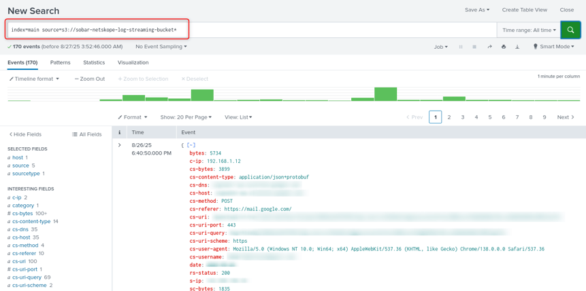Expand the 8/26/25 event row
This screenshot has height=291, width=586.
(120, 145)
